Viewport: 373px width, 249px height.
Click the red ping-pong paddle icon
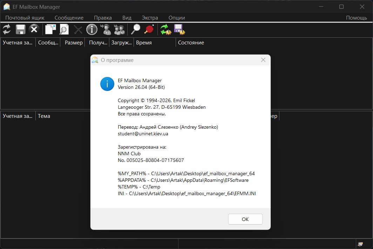click(149, 29)
